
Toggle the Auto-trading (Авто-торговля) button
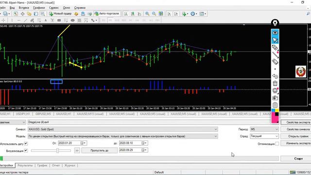[x=107, y=14]
